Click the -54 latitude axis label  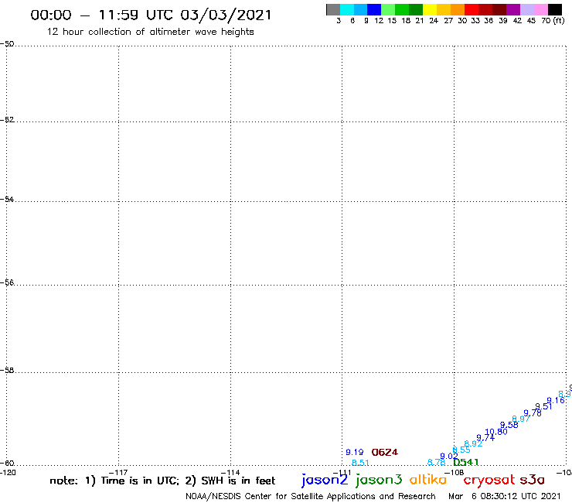click(7, 200)
